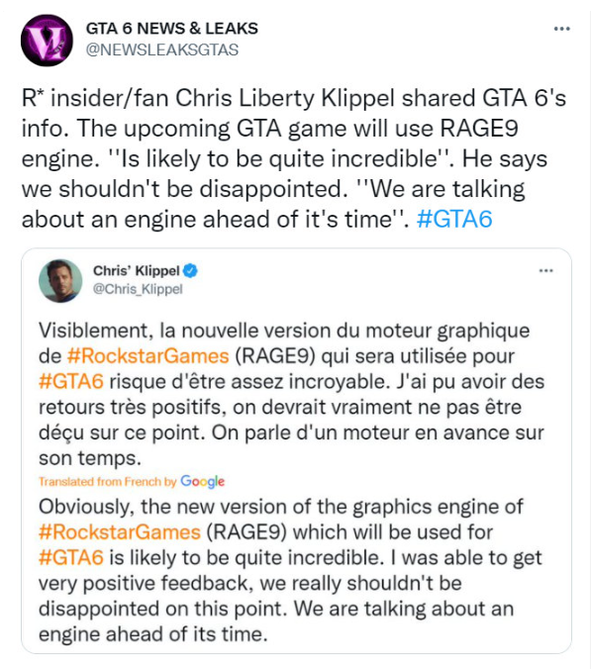The height and width of the screenshot is (669, 591).
Task: Click orange #GTA6 hashtag before 'is likely to be'
Action: (x=71, y=557)
